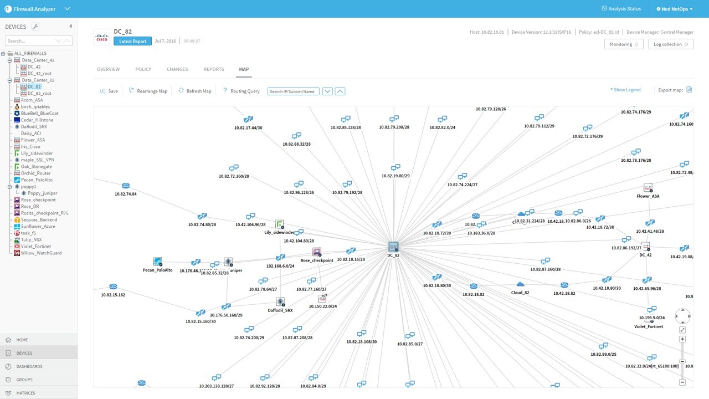Export the map using the export icon
Screen dimensions: 709x399
(x=689, y=90)
